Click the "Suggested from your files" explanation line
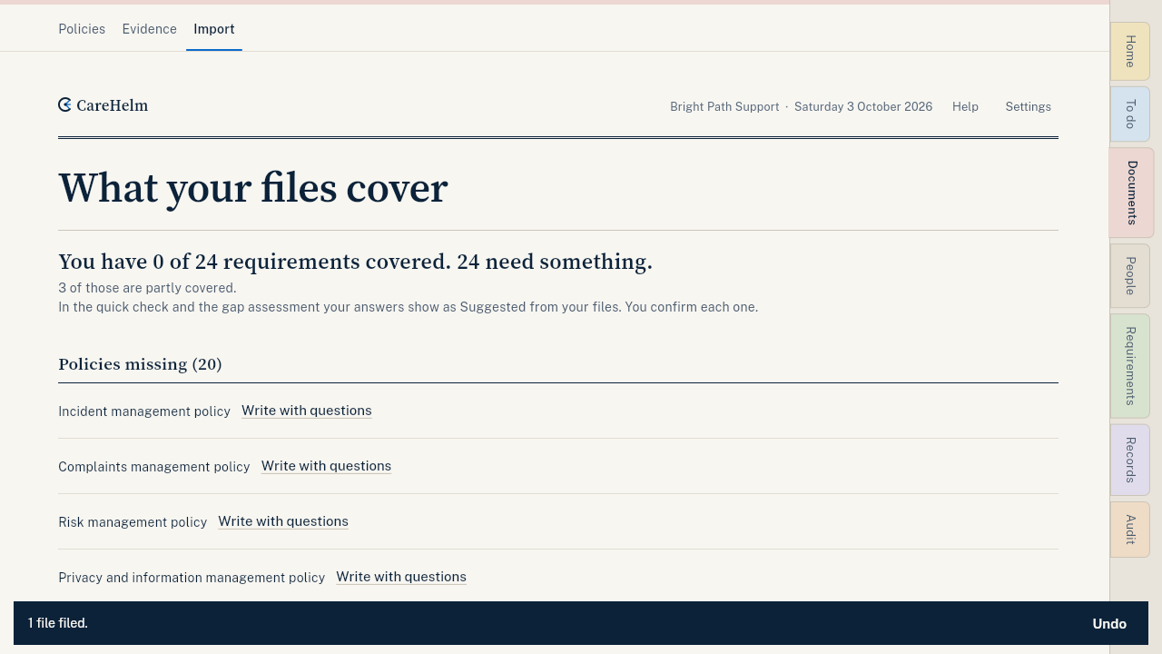 click(409, 307)
